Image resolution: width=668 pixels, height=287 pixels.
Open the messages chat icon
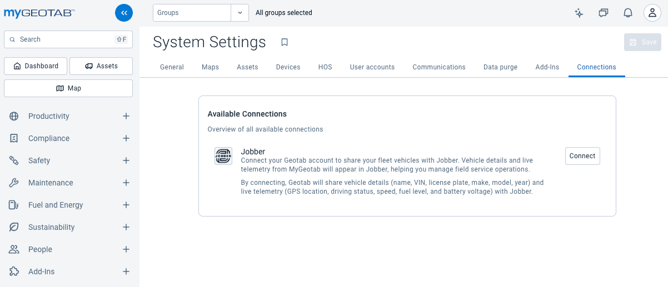point(604,13)
